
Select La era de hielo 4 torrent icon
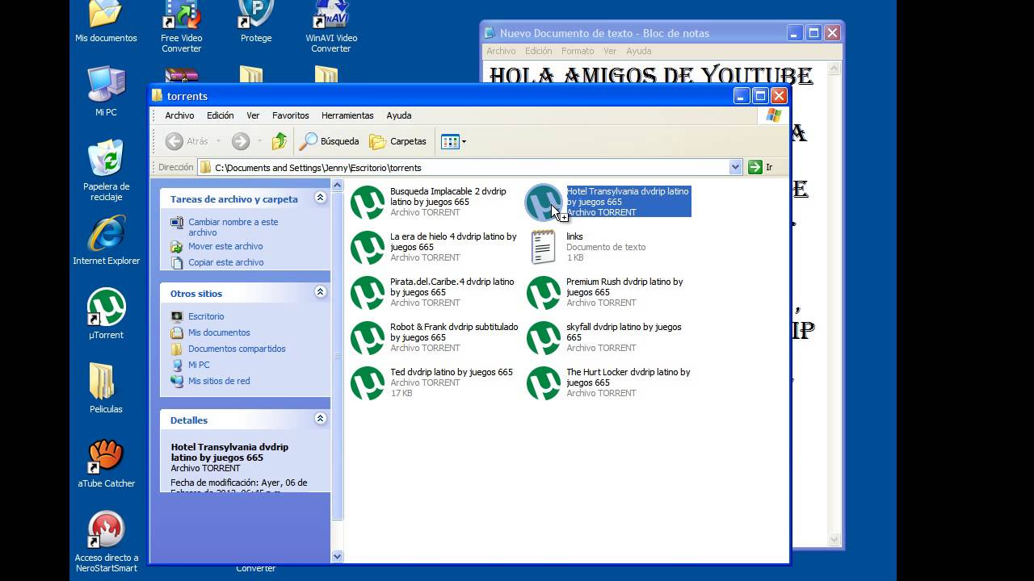(x=368, y=248)
